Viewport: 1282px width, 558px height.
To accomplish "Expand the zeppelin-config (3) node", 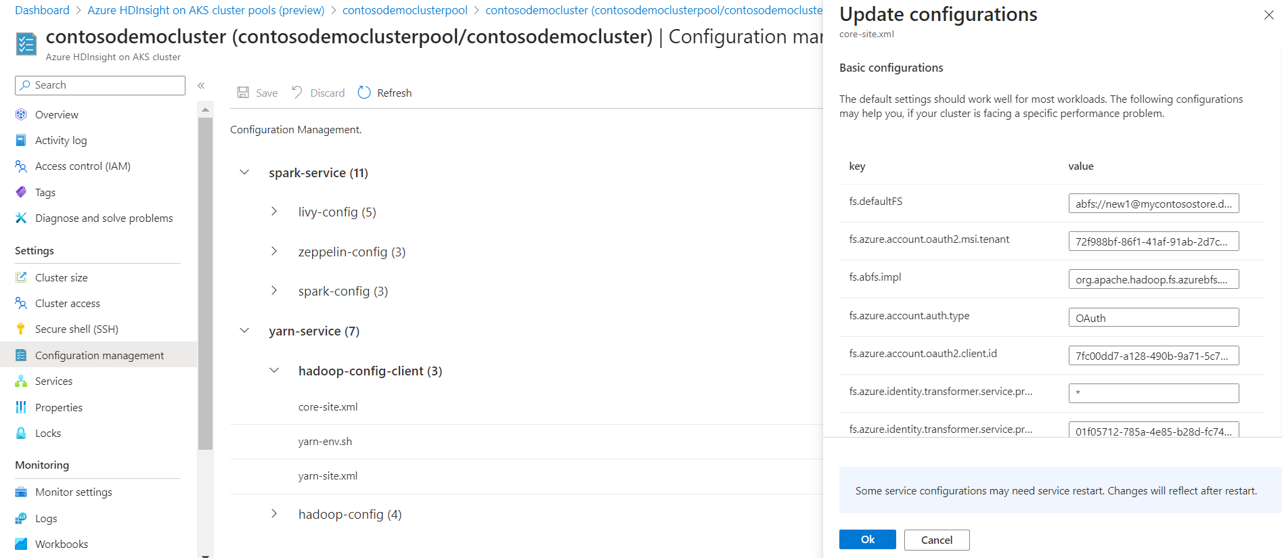I will (x=274, y=252).
